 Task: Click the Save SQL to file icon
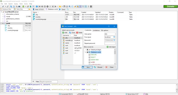64,6
